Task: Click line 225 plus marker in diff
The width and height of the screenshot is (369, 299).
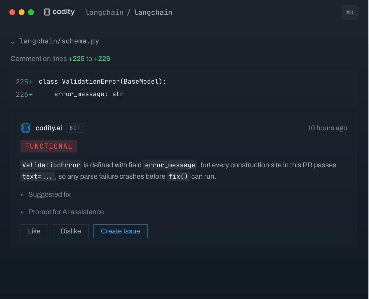Action: pos(31,82)
